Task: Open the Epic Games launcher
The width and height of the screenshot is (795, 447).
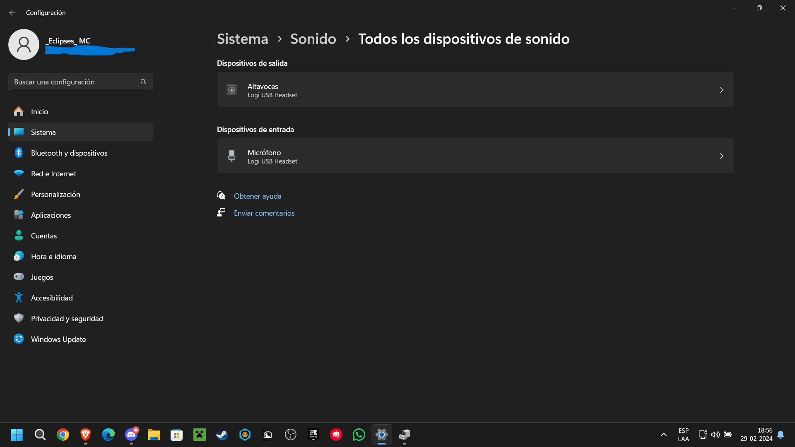Action: (313, 435)
